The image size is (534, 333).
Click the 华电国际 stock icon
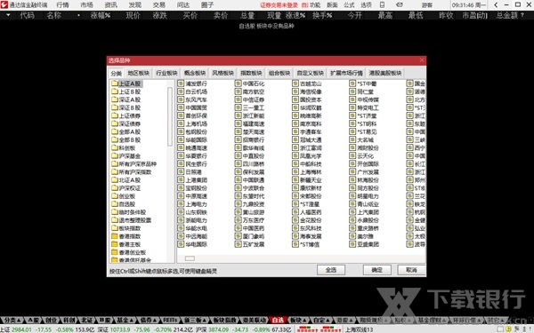pyautogui.click(x=181, y=244)
